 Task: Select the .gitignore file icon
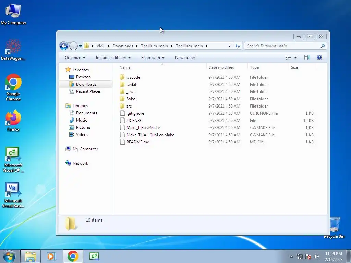[x=122, y=113]
